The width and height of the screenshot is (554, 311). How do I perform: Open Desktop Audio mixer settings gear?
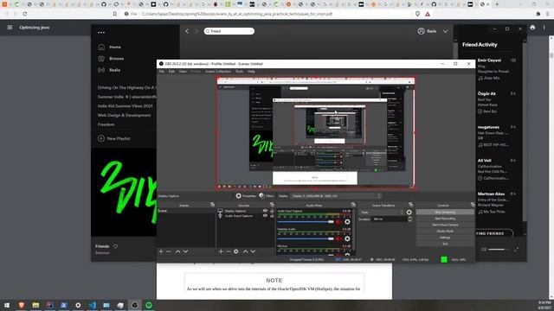tap(347, 238)
